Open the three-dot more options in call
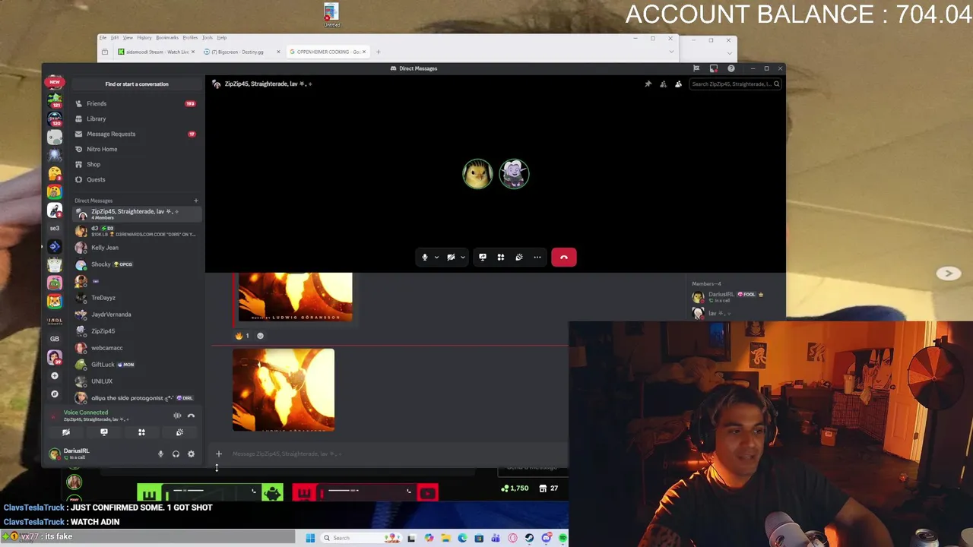973x547 pixels. (537, 257)
